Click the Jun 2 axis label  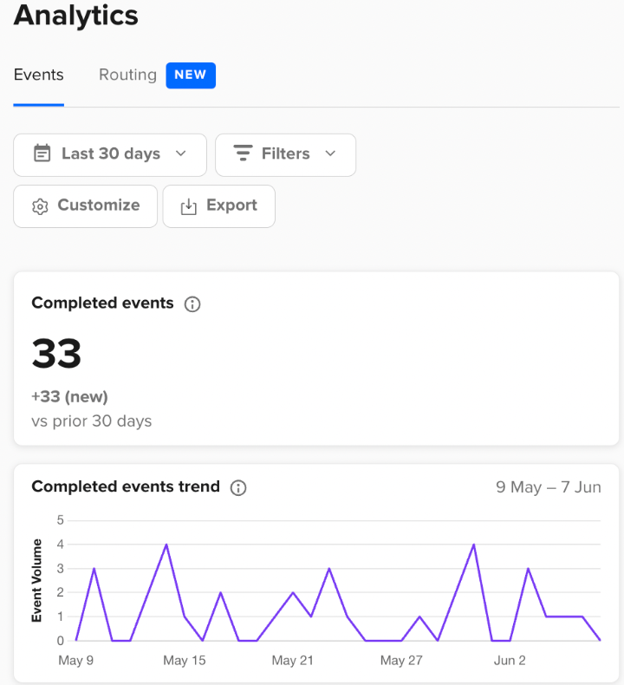(x=510, y=660)
